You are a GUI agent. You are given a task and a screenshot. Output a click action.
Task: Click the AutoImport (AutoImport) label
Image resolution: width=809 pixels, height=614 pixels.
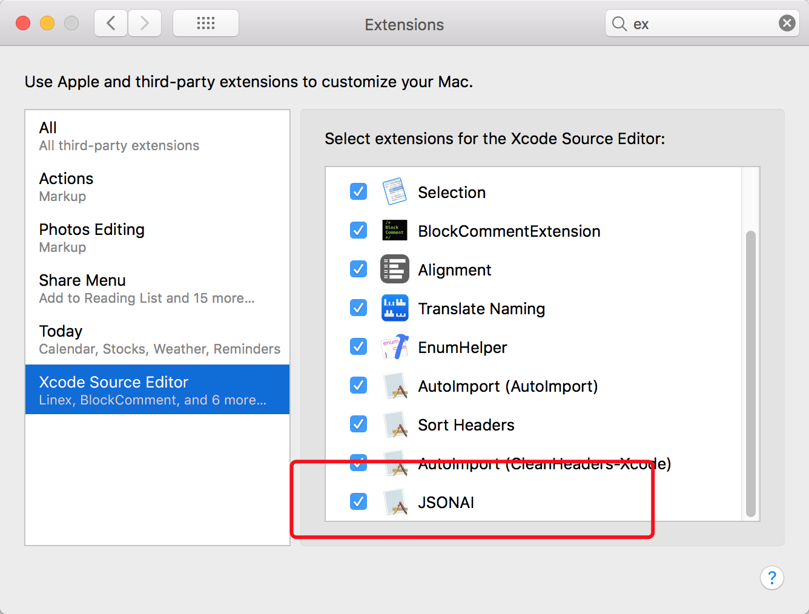(508, 386)
